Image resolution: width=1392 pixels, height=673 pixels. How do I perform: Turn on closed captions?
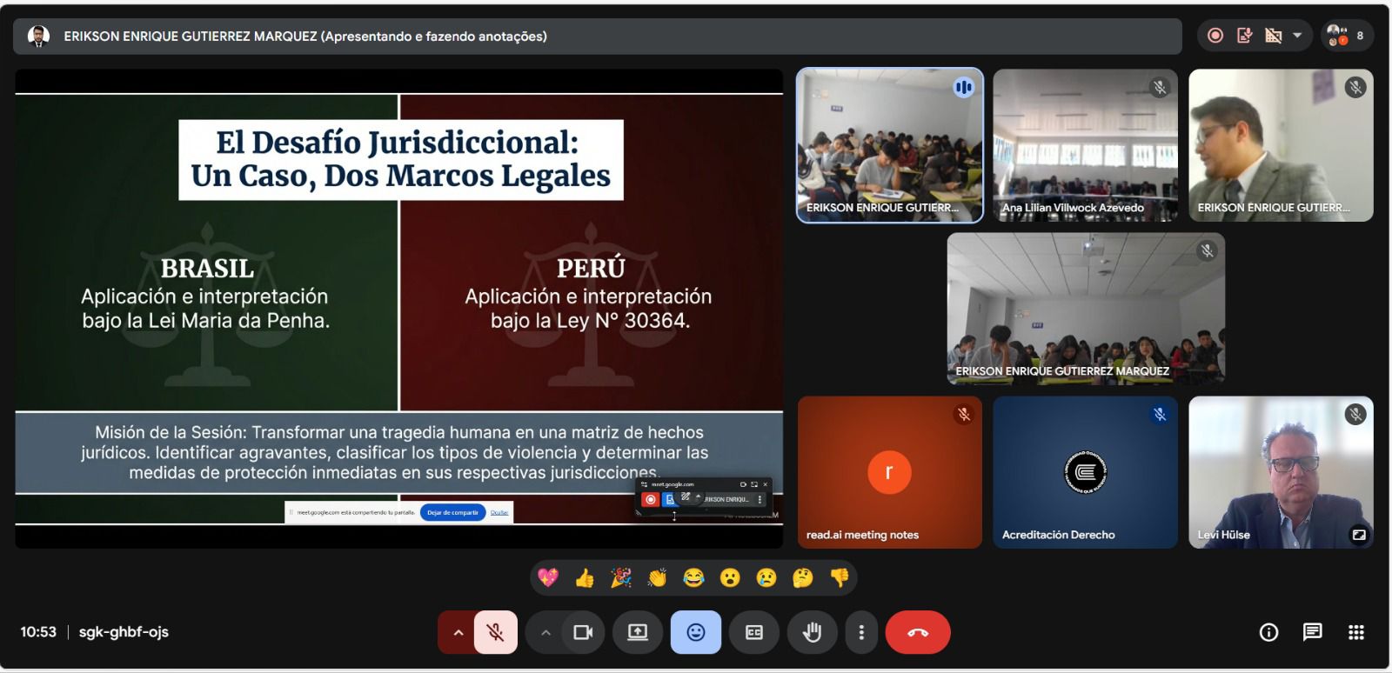754,632
